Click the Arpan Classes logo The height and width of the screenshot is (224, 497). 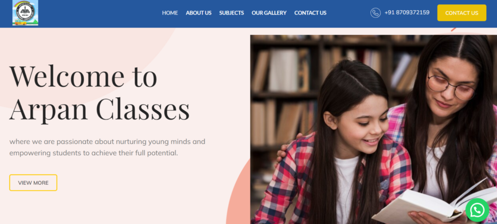[x=25, y=13]
